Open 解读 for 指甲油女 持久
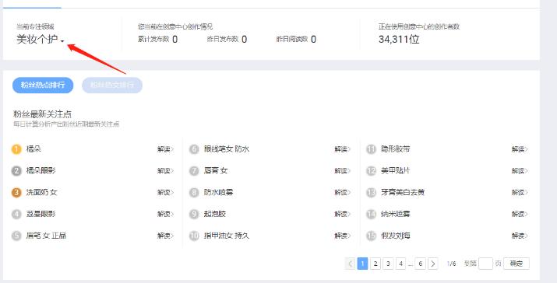Image resolution: width=557 pixels, height=283 pixels. [x=343, y=236]
